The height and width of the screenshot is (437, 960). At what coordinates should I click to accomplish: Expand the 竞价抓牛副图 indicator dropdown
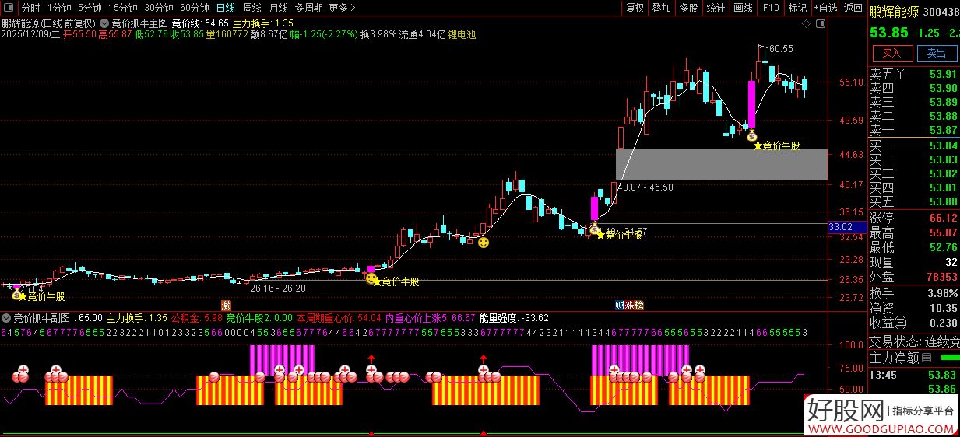pyautogui.click(x=7, y=318)
